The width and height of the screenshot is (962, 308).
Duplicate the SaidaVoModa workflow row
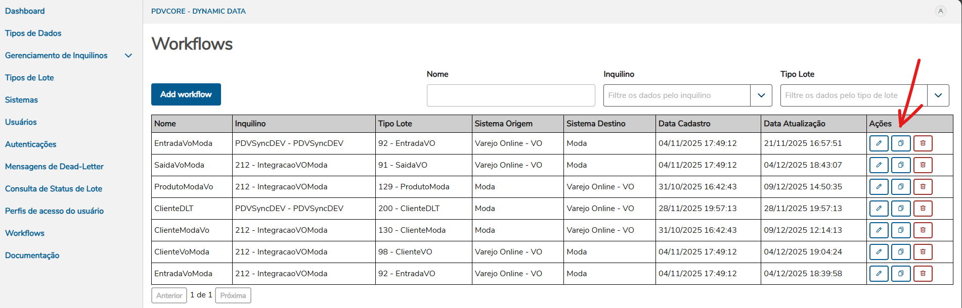901,165
